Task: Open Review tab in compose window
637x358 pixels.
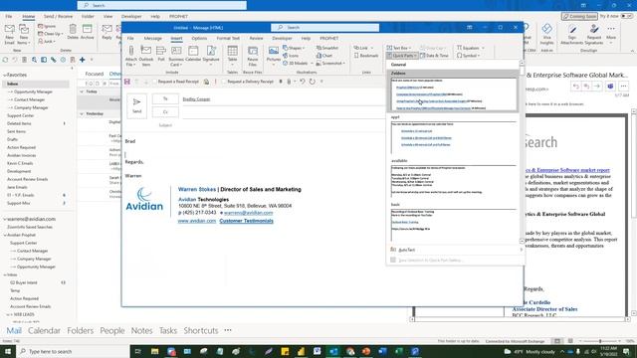Action: coord(256,38)
